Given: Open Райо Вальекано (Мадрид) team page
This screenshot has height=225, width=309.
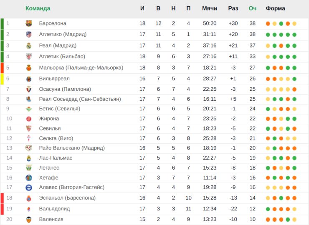Looking at the screenshot, I should [72, 148].
